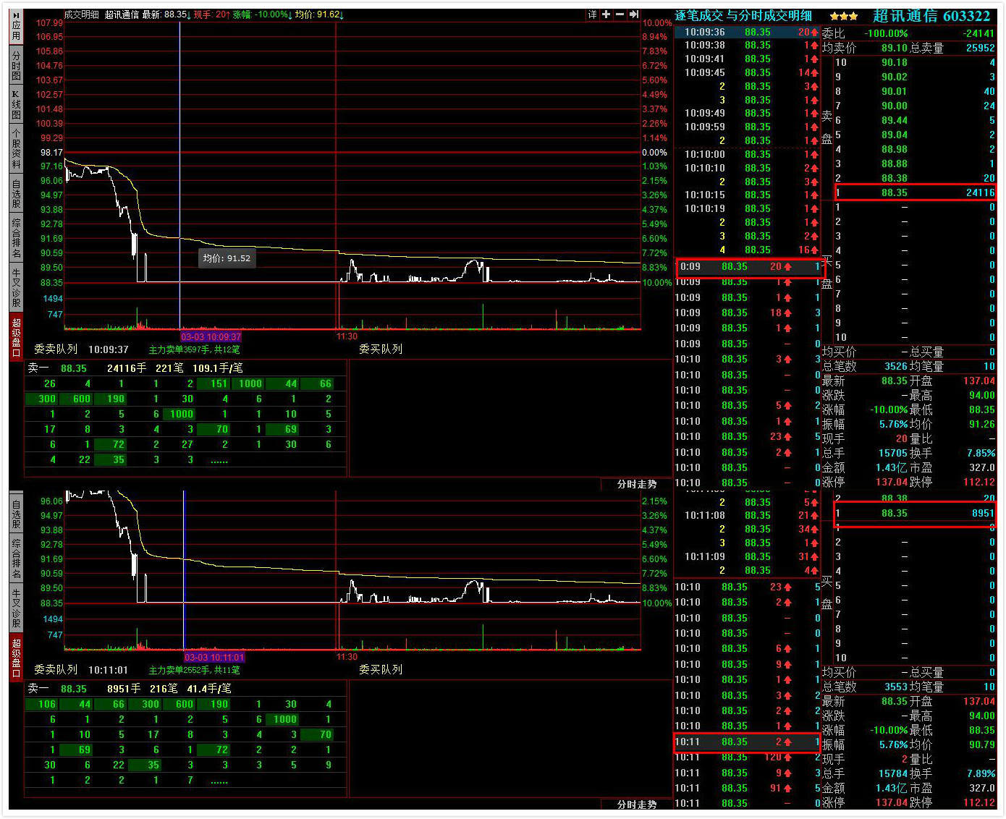Click the minus zoom-out icon above chart

[x=620, y=14]
